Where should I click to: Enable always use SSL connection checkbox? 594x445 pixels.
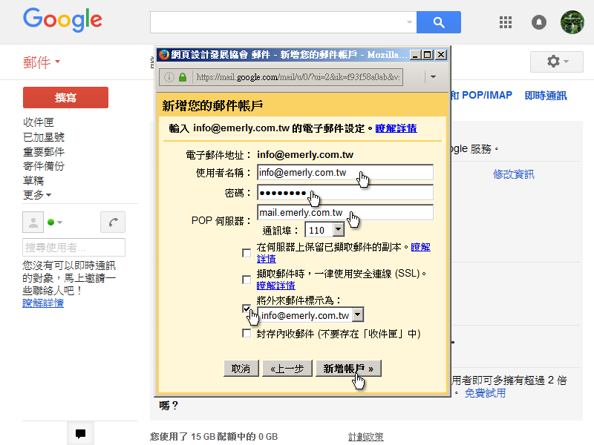[x=247, y=280]
